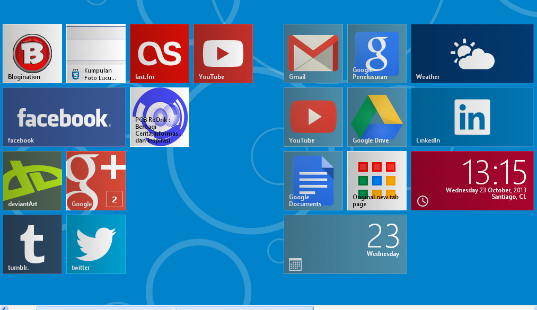
Task: Open the deviantArt tile
Action: [x=32, y=181]
